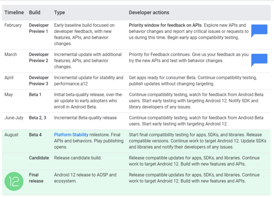
Task: Click the Candidate build cell
Action: coord(39,158)
